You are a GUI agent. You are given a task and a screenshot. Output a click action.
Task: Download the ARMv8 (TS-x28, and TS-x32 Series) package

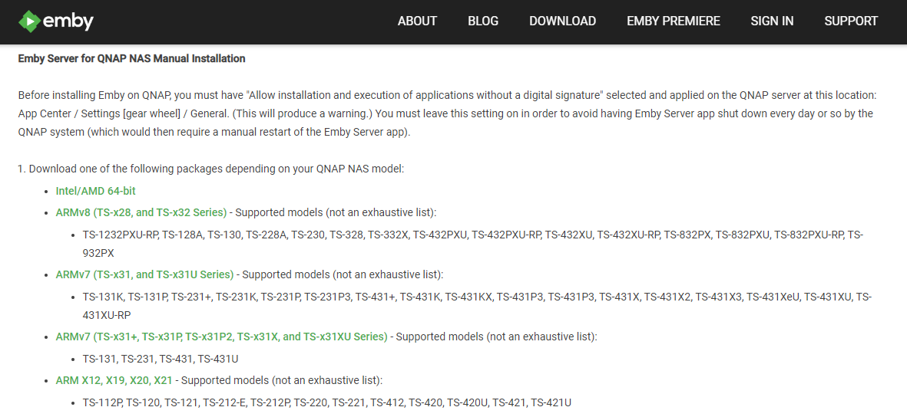(x=141, y=212)
